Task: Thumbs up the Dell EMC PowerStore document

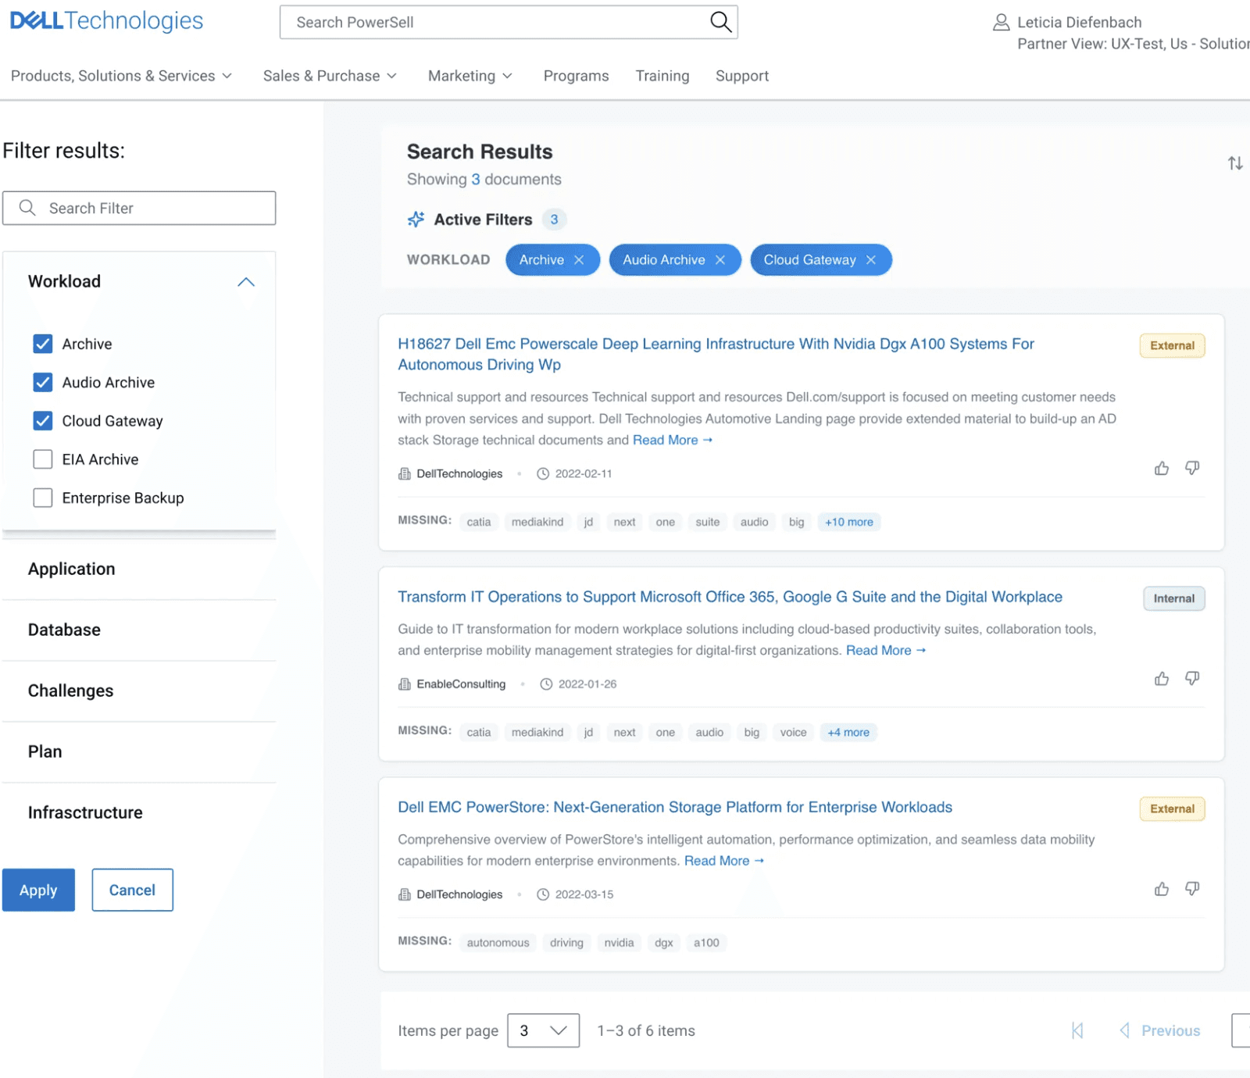Action: (1162, 888)
